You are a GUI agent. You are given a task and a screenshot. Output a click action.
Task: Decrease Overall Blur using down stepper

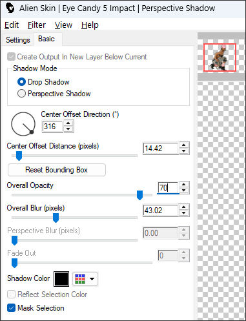(x=183, y=213)
